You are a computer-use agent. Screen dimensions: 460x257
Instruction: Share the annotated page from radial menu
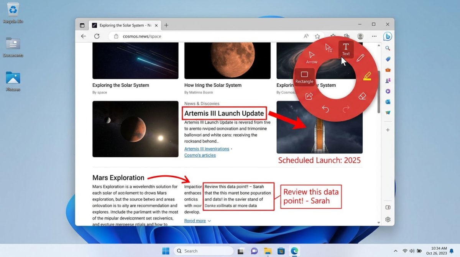[309, 96]
